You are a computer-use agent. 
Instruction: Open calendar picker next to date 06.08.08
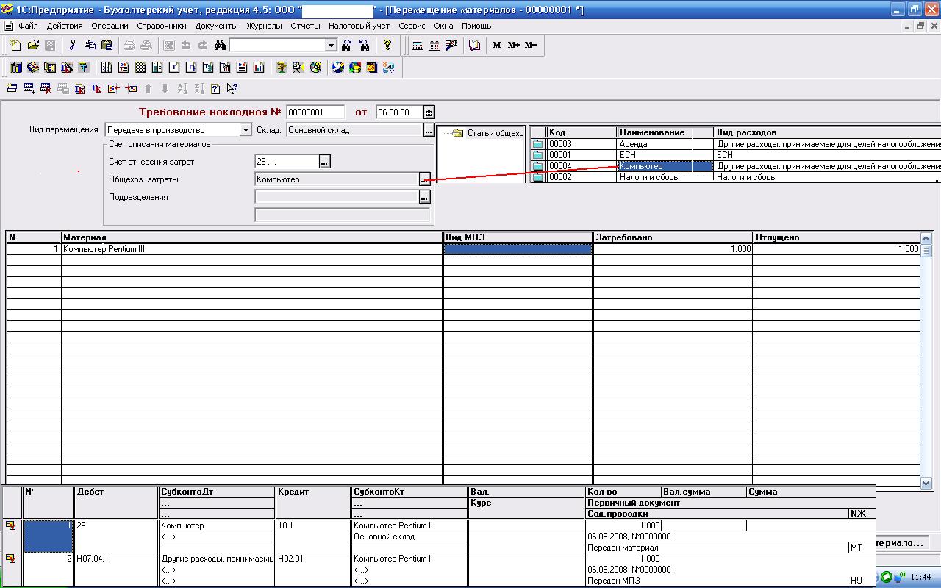429,112
